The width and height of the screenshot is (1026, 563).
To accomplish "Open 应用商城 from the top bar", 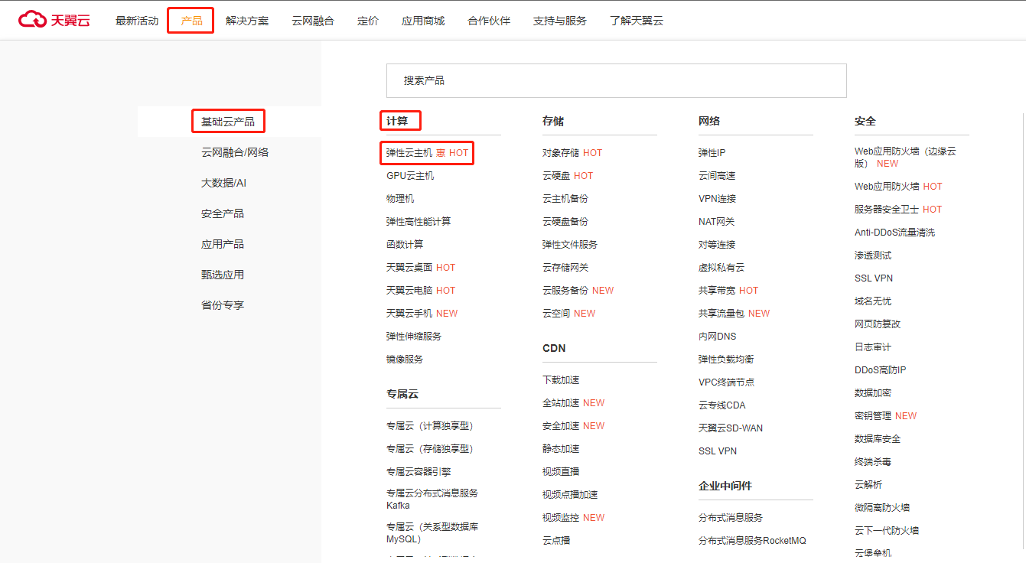I will [x=423, y=21].
